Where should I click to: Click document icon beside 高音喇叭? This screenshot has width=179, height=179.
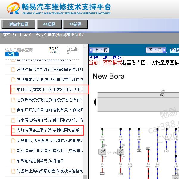[13, 141]
